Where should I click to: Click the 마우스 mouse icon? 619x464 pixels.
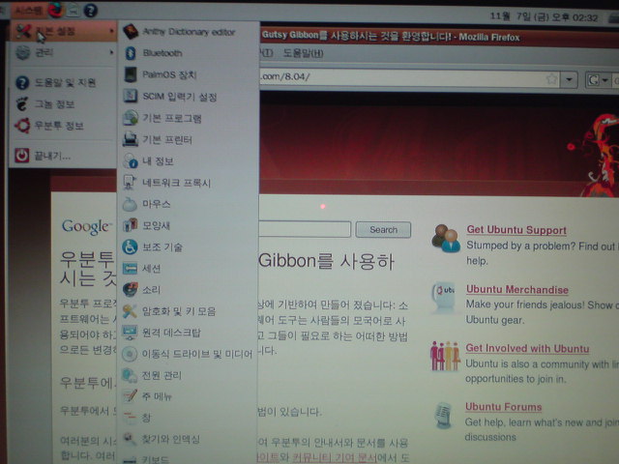(130, 204)
